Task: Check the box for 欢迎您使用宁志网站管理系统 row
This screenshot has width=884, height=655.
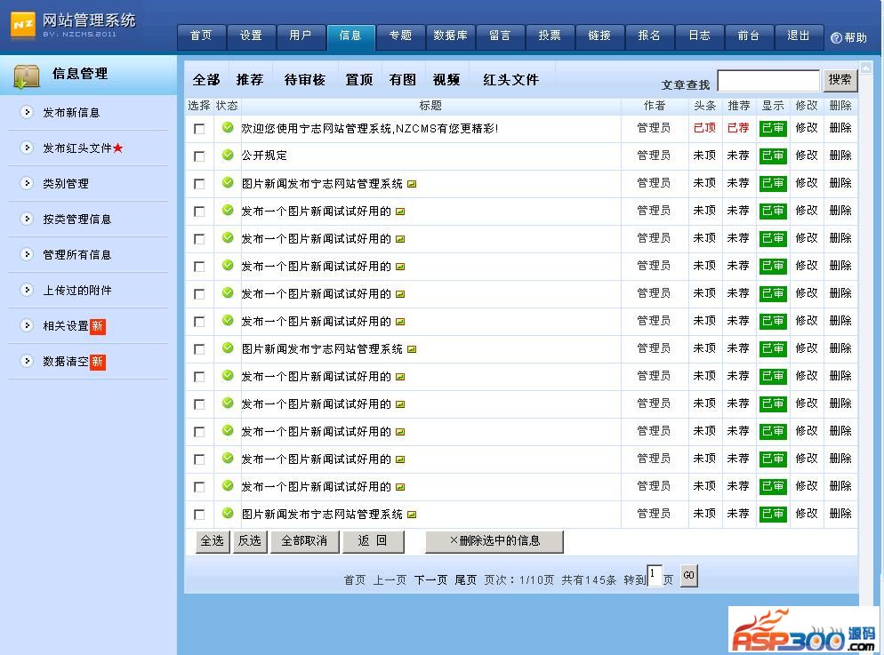Action: point(199,129)
